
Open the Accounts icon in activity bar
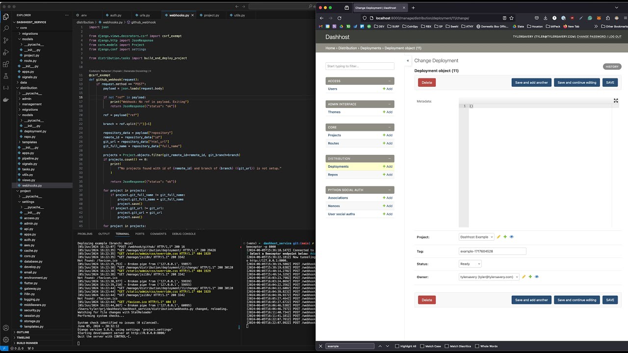tap(6, 328)
